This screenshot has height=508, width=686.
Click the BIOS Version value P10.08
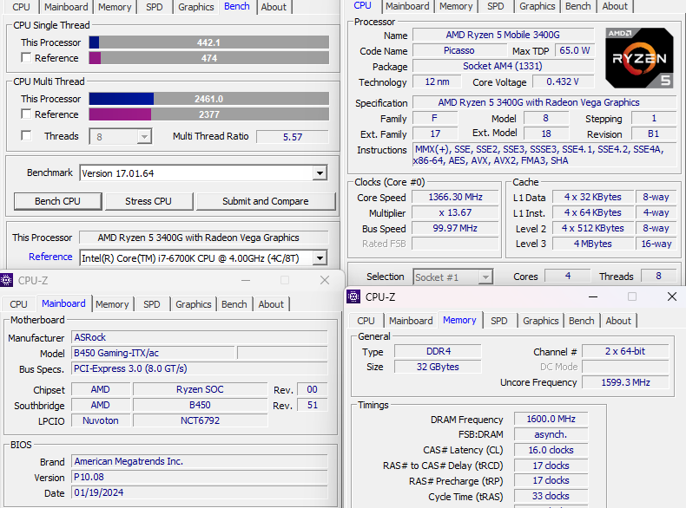[200, 477]
